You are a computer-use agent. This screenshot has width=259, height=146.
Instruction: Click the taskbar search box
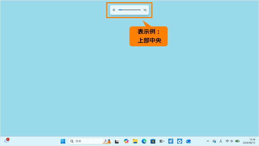[90, 141]
